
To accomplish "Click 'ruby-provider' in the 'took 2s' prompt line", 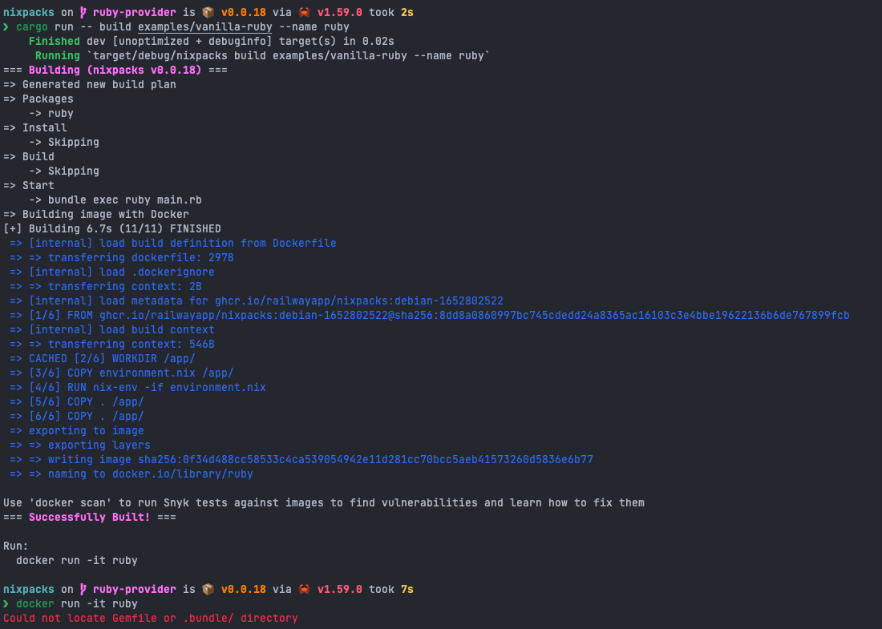I will coord(135,12).
